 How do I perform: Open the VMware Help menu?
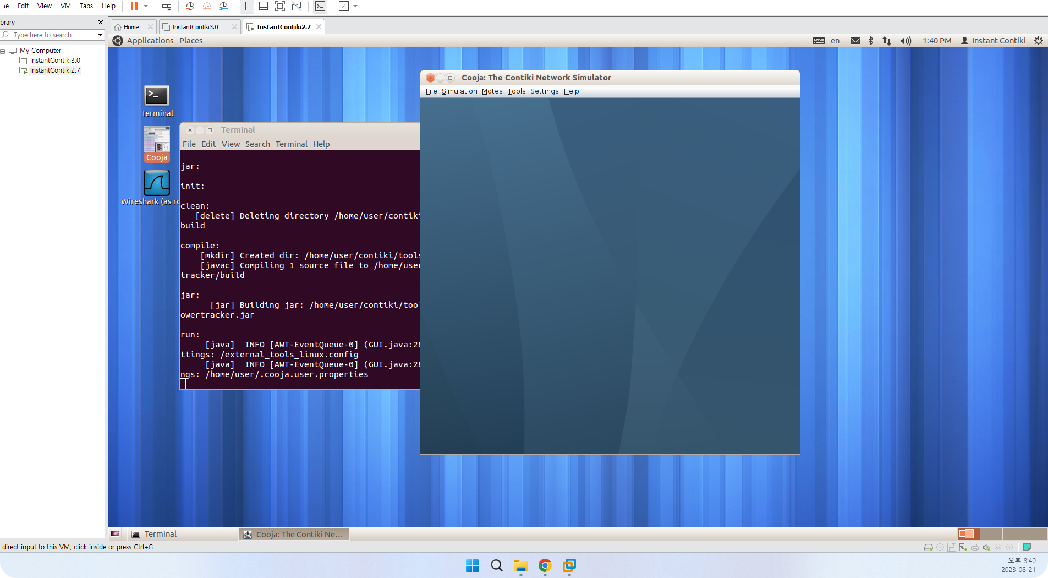click(x=108, y=6)
